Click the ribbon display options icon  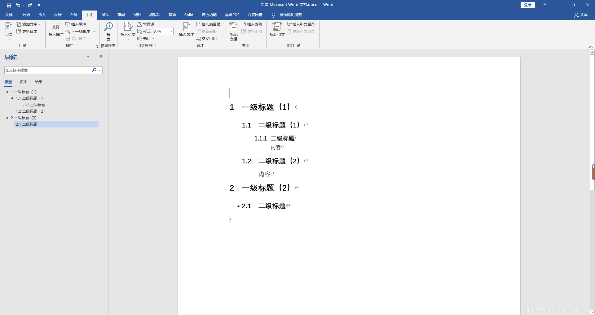(x=545, y=5)
